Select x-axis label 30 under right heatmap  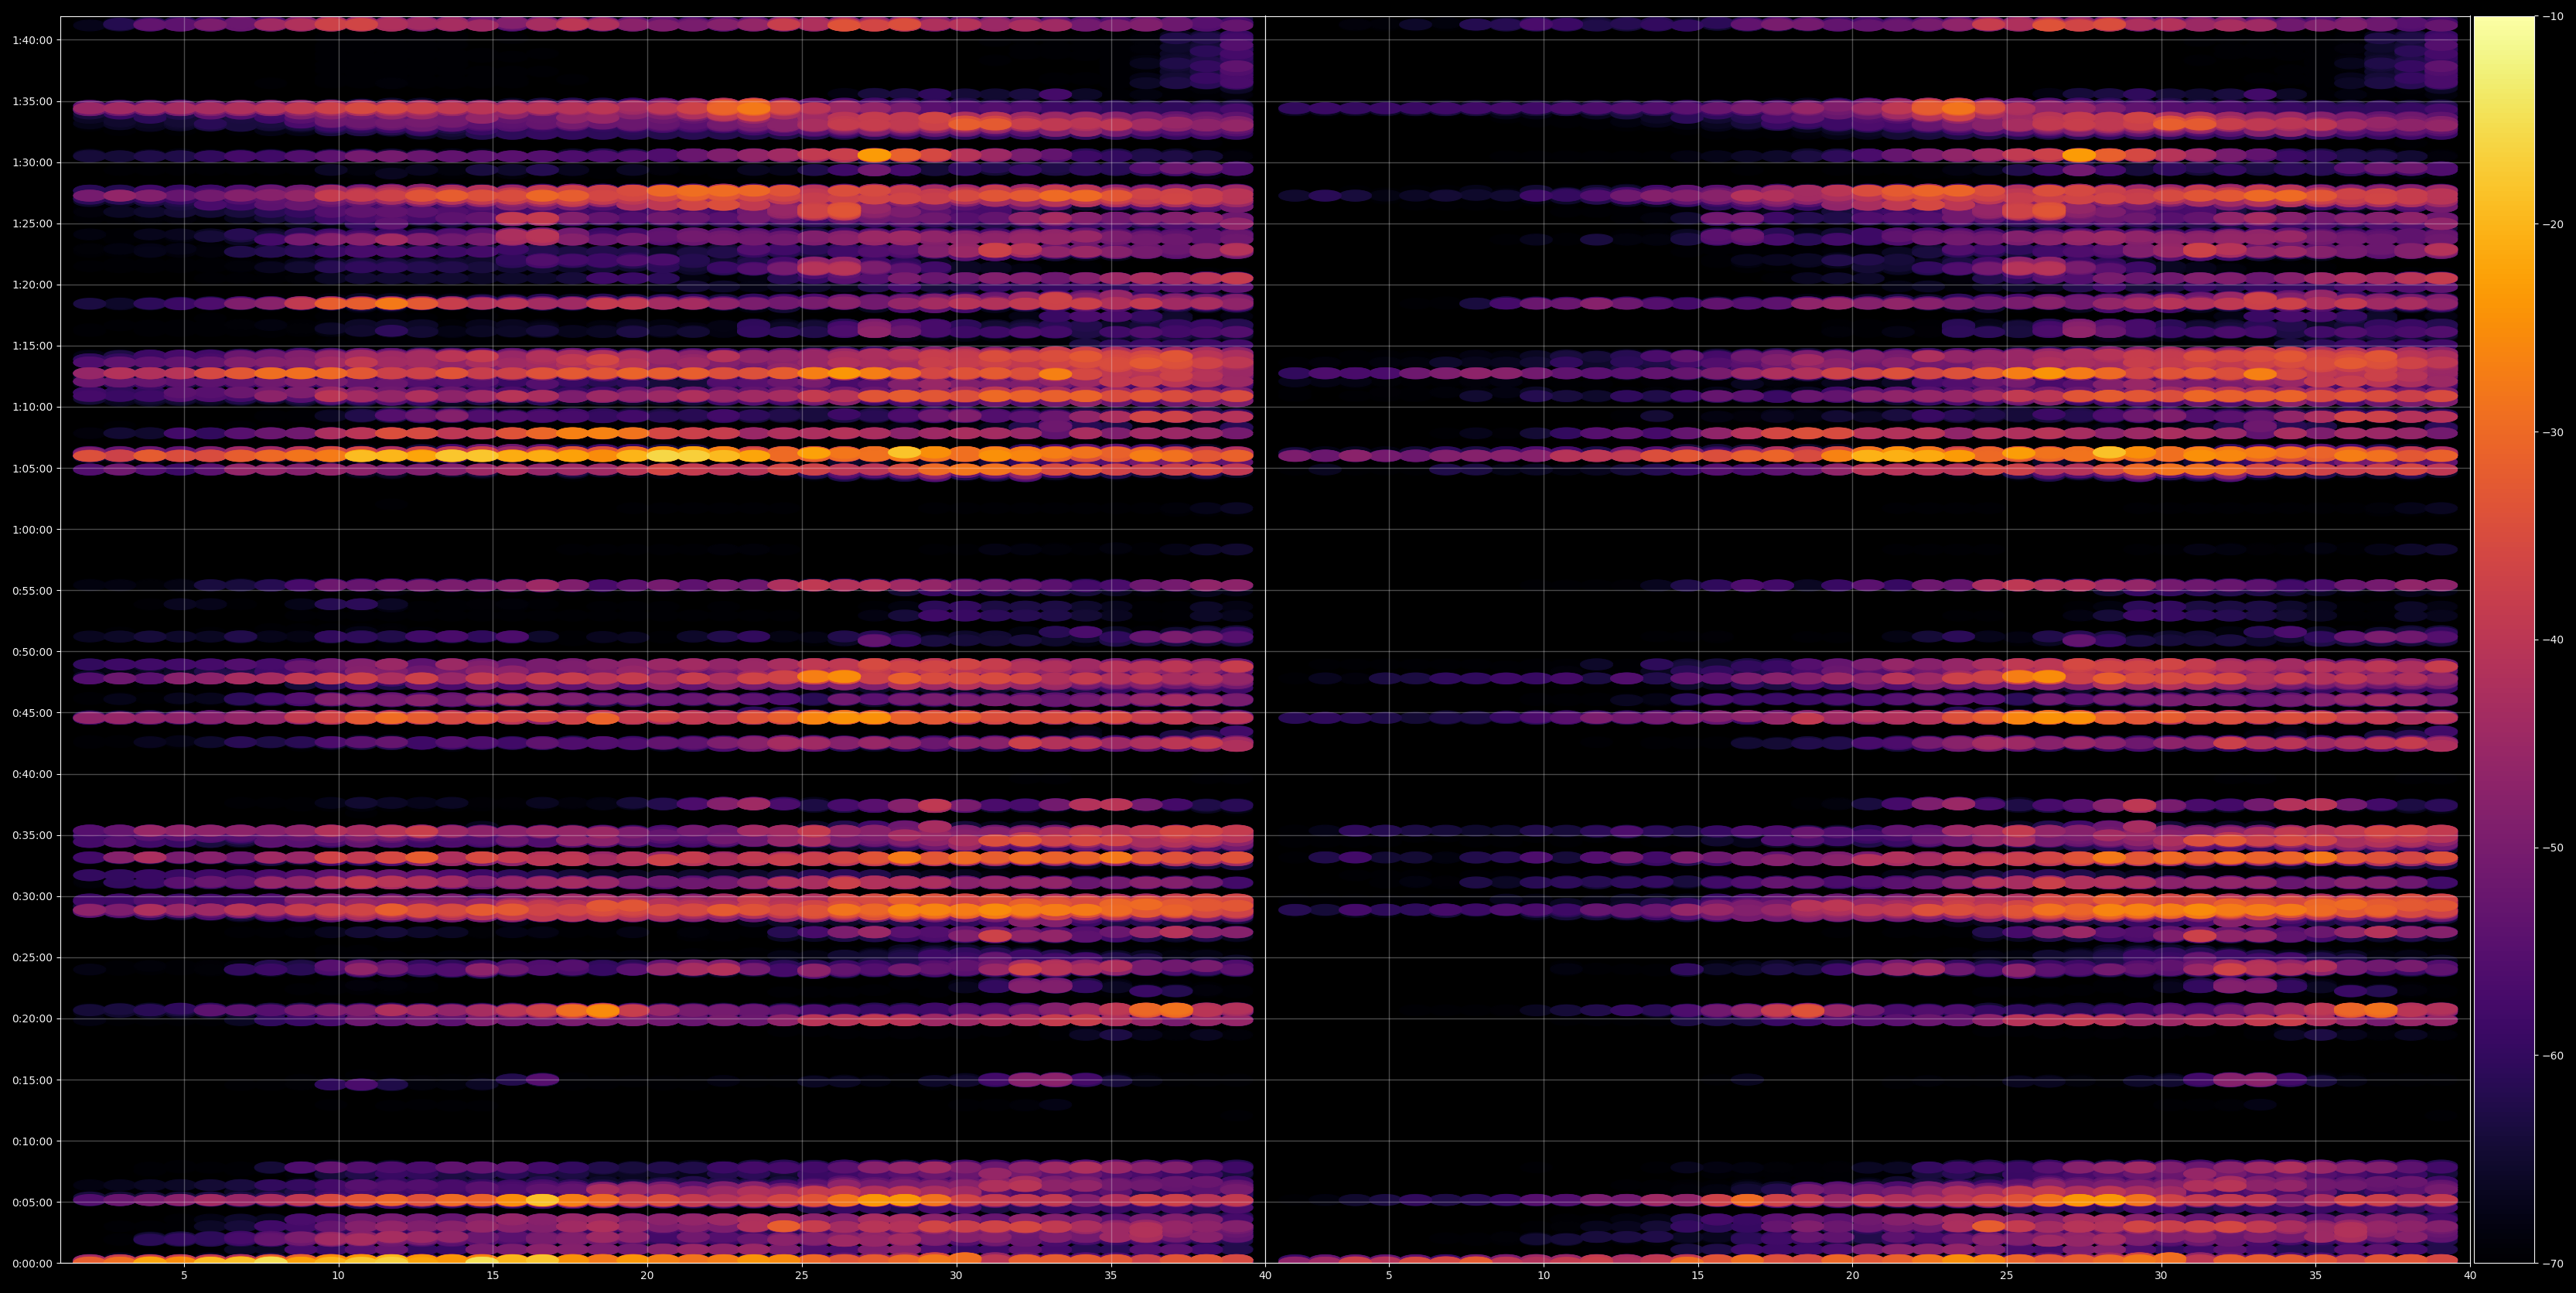2161,1276
